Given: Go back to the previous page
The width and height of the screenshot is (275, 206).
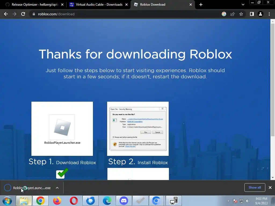Looking at the screenshot, I should point(6,14).
